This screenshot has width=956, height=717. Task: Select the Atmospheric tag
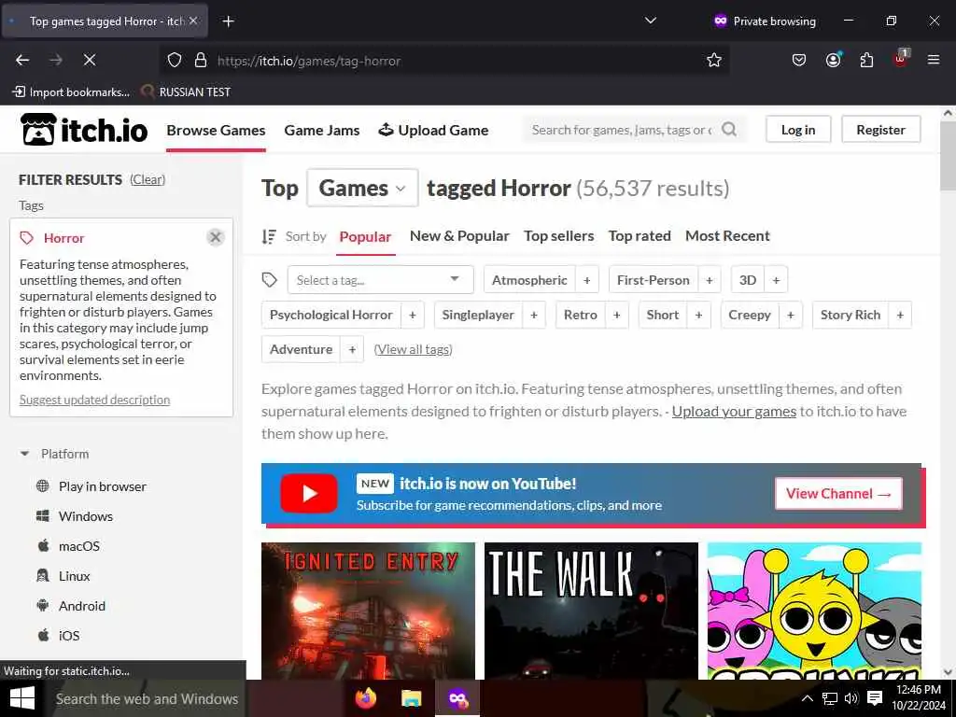point(529,280)
